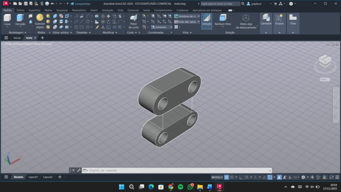The height and width of the screenshot is (192, 341).
Task: Click the Compartilhar share button
Action: (x=80, y=3)
